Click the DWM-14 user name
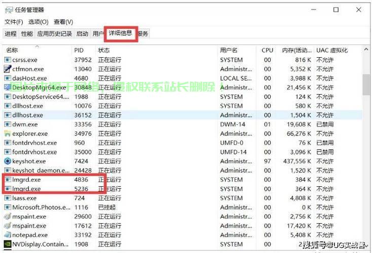Viewport: 372px width, 253px height. pos(233,124)
